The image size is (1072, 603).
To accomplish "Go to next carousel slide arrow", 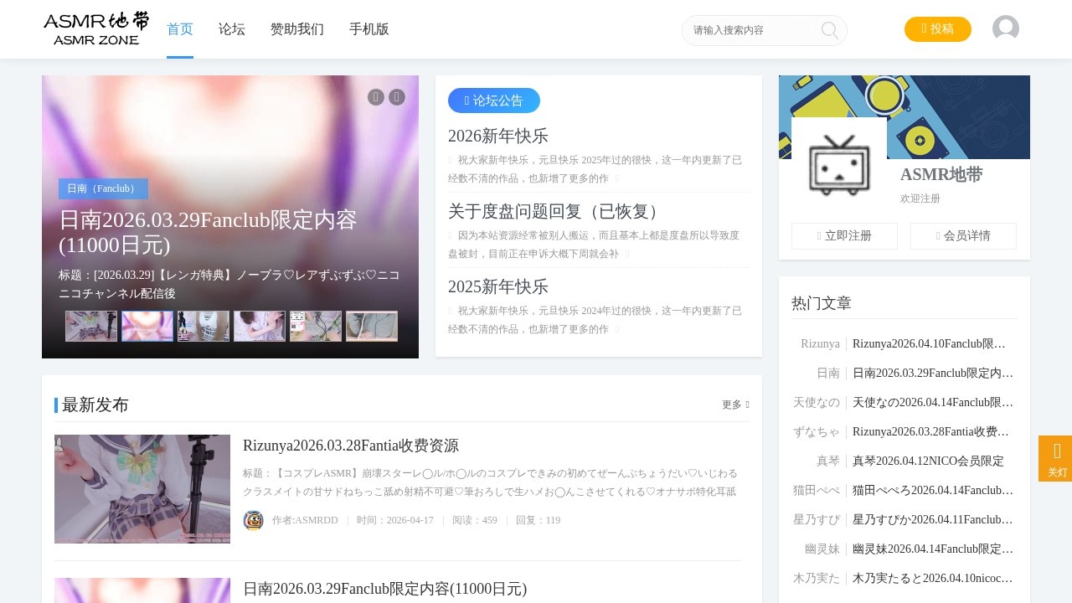I will 397,97.
